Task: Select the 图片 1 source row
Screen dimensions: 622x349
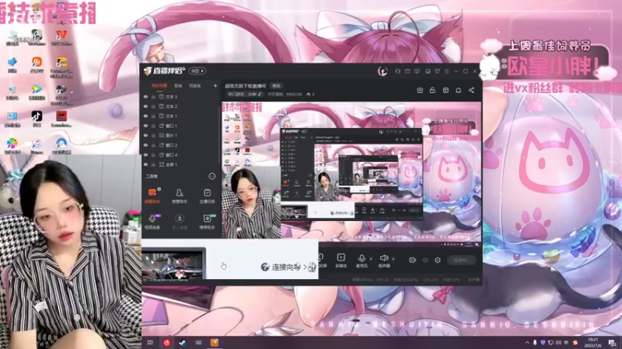Action: click(180, 135)
